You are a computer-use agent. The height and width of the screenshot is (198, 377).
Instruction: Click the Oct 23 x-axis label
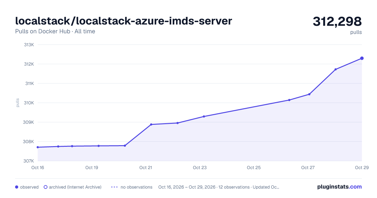tap(200, 168)
